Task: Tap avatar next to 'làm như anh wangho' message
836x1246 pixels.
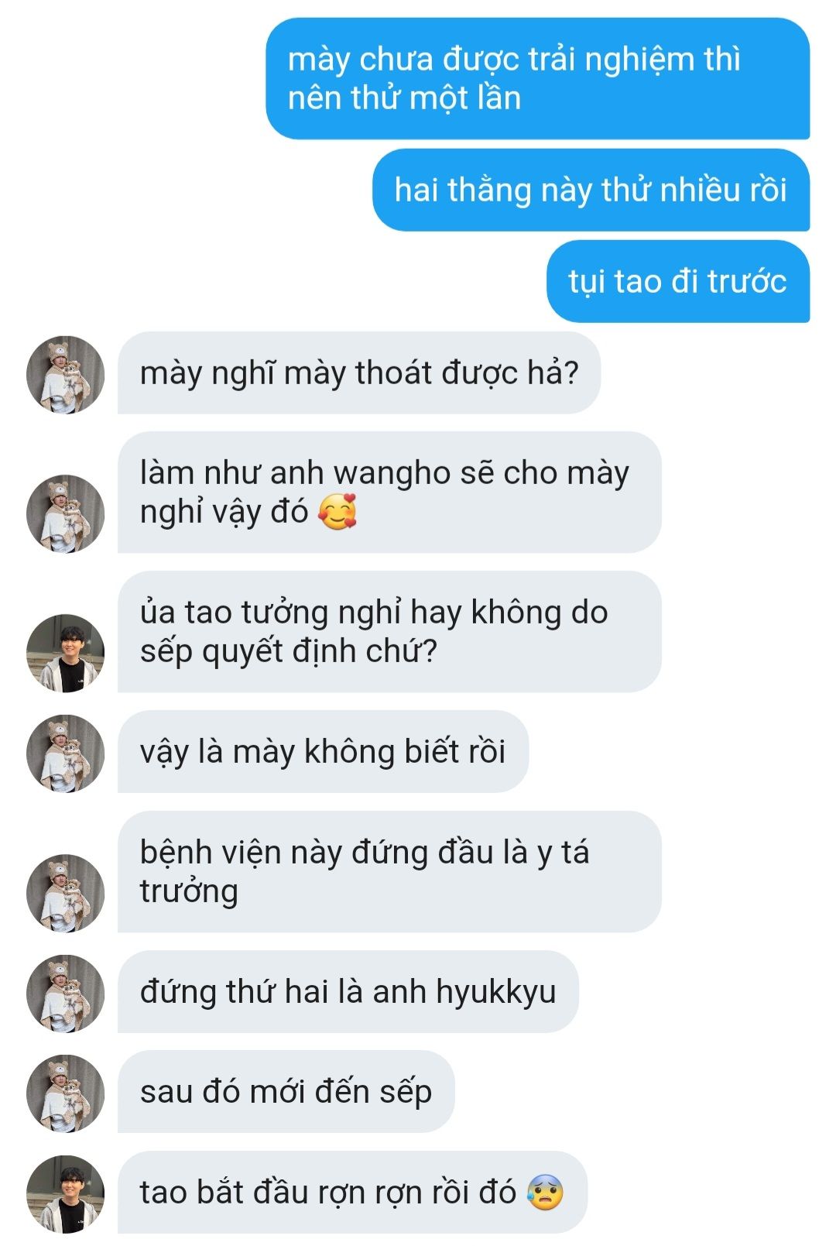Action: 65,513
